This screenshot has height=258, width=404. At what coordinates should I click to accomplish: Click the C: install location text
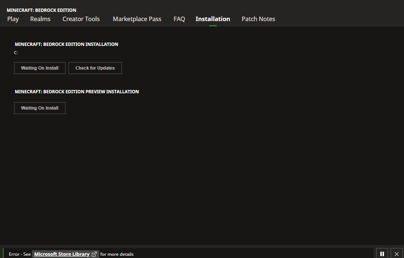16,53
